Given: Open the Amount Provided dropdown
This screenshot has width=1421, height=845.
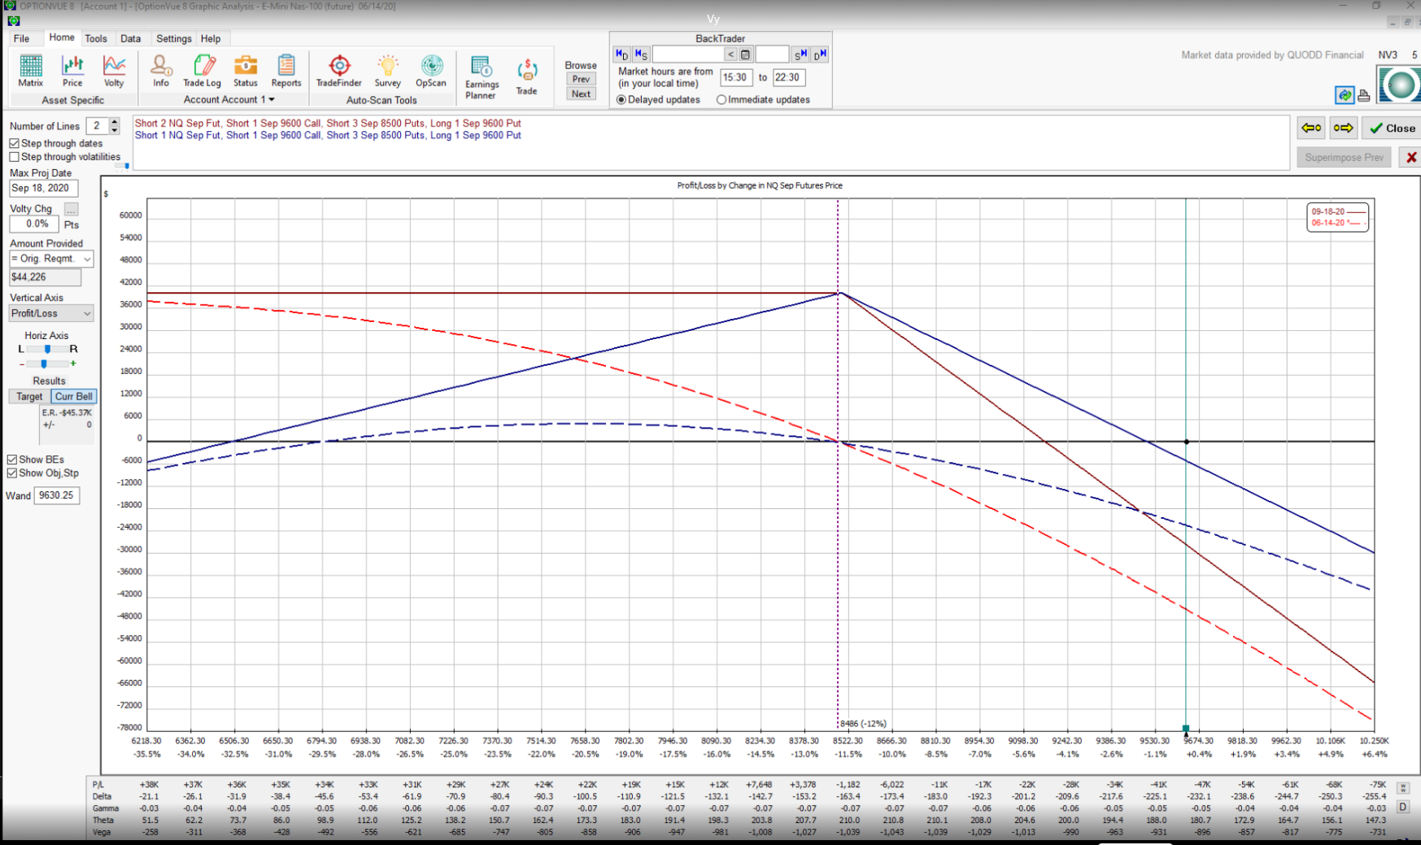Looking at the screenshot, I should (x=51, y=259).
